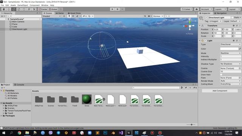Open the AllSkyFree folder in Assets grid
The width and height of the screenshot is (242, 136).
coord(39,100)
